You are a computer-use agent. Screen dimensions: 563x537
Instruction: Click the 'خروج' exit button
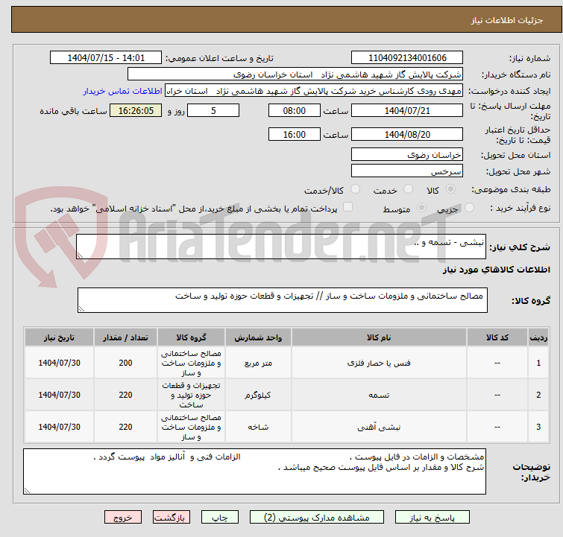pyautogui.click(x=123, y=517)
